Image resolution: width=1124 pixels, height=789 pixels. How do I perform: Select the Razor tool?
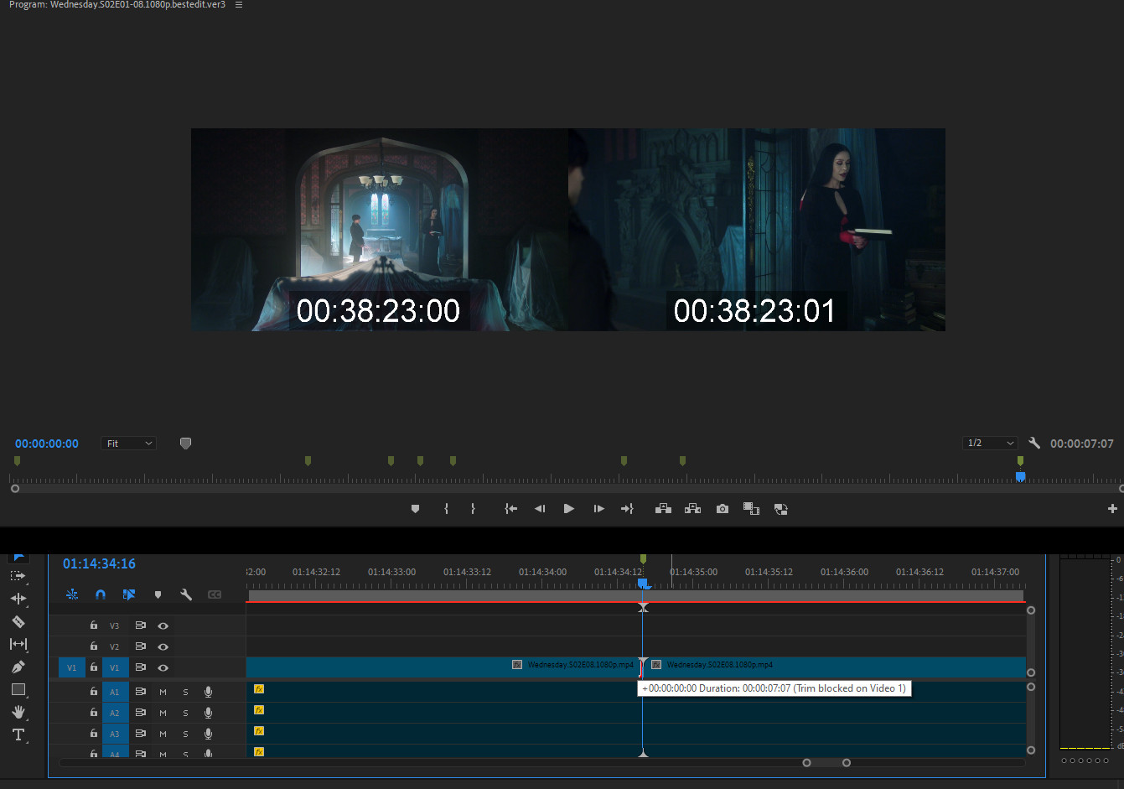pos(18,621)
